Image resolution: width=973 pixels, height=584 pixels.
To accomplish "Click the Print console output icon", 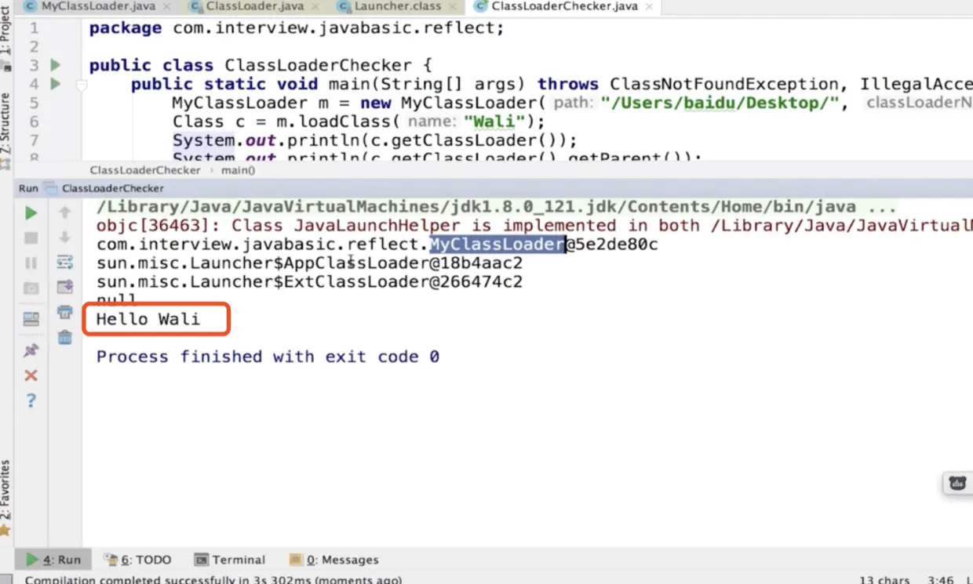I will [65, 312].
